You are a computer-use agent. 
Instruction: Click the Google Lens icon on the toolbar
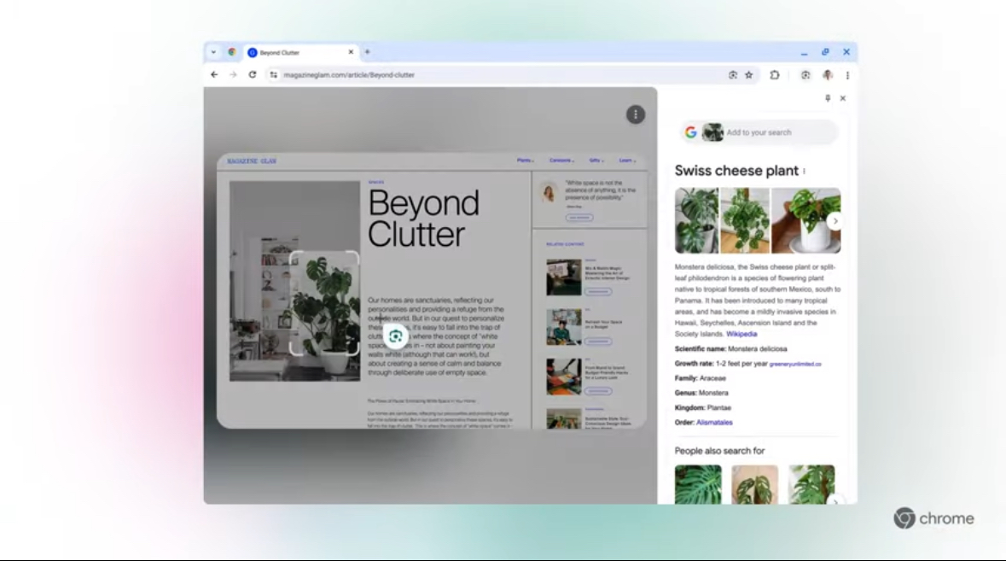pyautogui.click(x=805, y=75)
